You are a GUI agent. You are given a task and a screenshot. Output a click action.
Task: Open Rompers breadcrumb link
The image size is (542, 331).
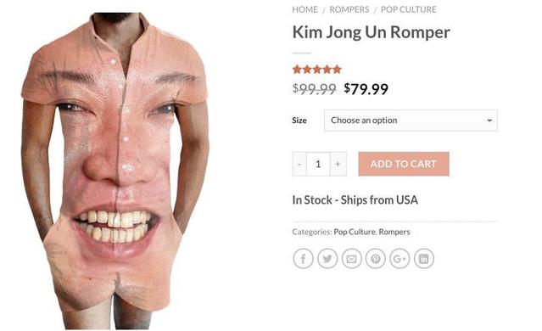click(x=349, y=9)
